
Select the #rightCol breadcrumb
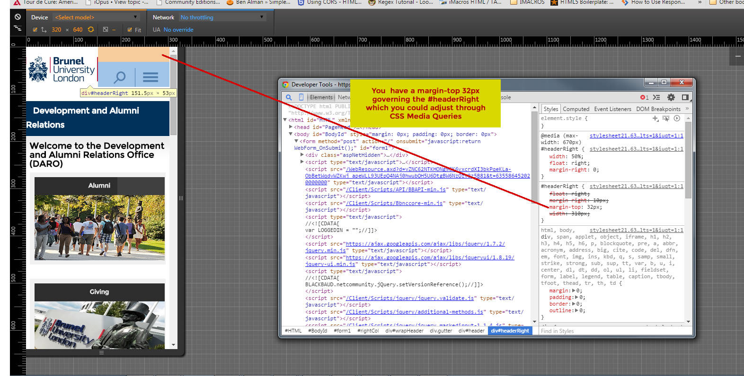(x=368, y=331)
